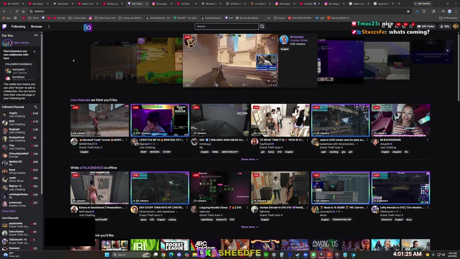Open the Bits purchase button
The width and height of the screenshot is (460, 259).
[x=445, y=26]
